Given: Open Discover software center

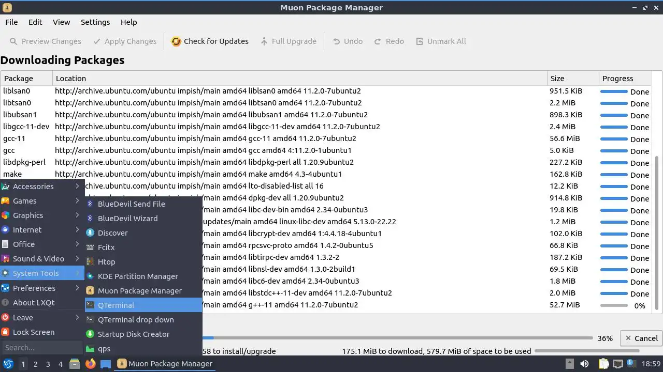Looking at the screenshot, I should pos(143,233).
